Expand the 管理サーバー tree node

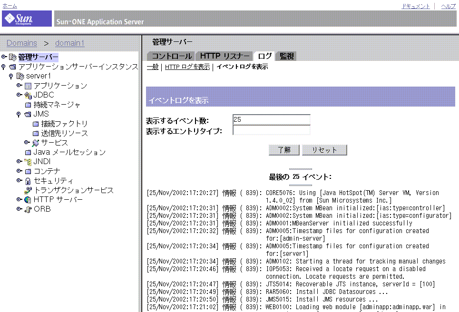point(4,57)
